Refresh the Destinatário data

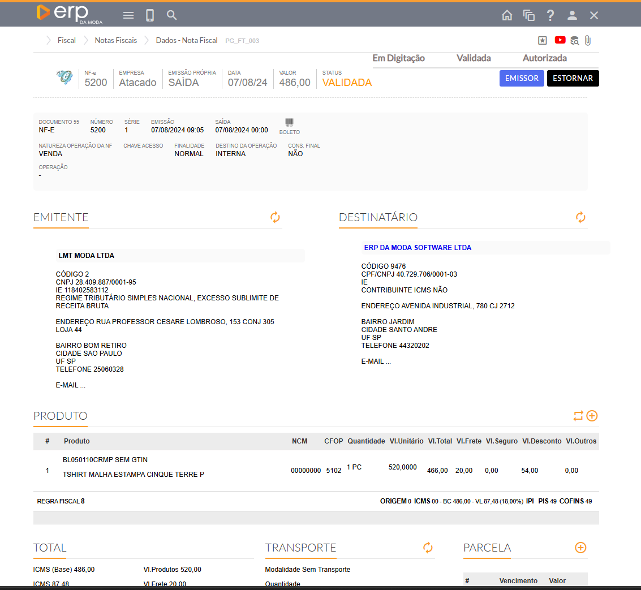[x=580, y=217]
